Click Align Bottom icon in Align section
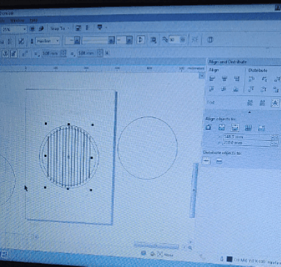 pos(236,89)
